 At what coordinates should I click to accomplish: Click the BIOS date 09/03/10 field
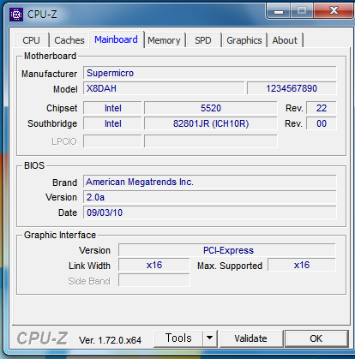coord(210,212)
